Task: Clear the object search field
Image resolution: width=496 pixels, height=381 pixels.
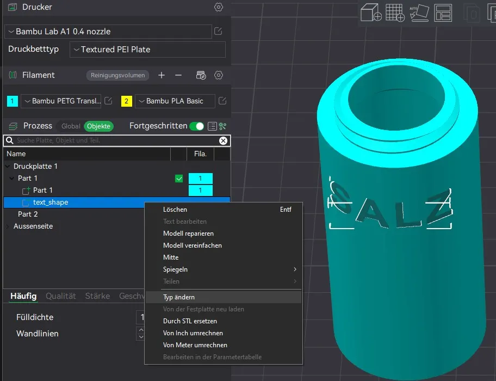Action: [x=223, y=140]
